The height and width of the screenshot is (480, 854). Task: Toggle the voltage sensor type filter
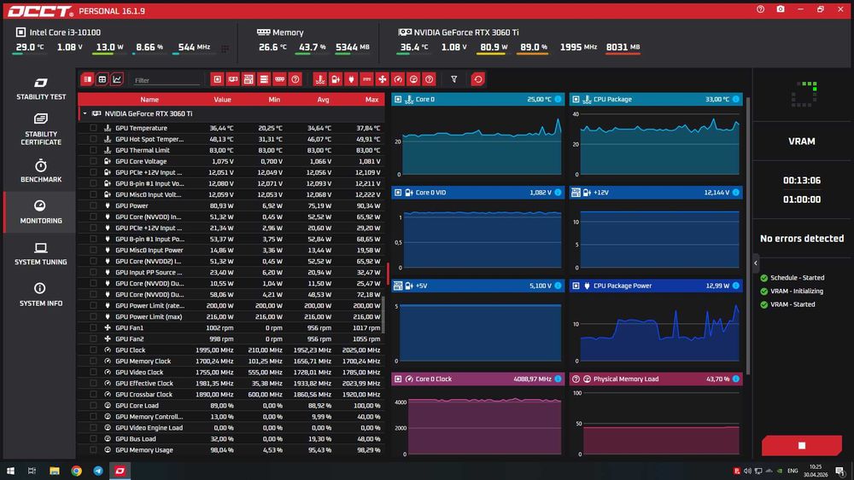point(336,79)
